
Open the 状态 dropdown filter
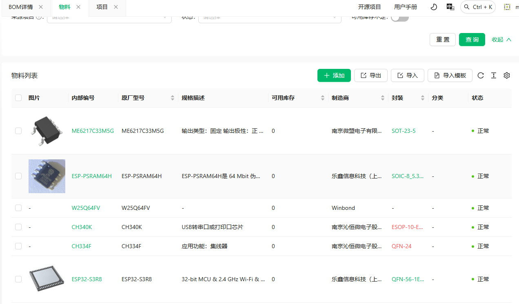(269, 18)
